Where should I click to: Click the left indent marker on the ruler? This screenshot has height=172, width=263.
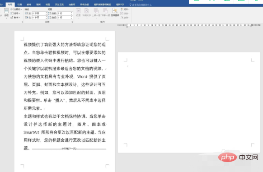pos(127,26)
